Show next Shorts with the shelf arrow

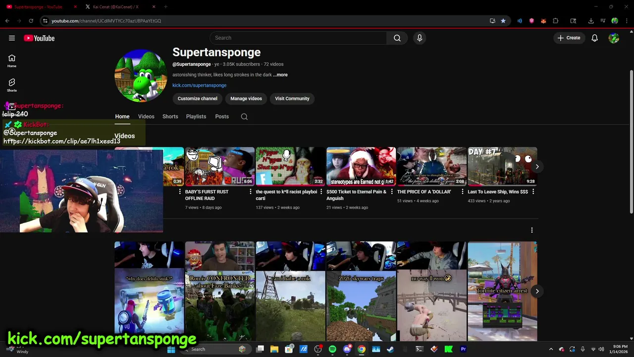click(x=537, y=291)
